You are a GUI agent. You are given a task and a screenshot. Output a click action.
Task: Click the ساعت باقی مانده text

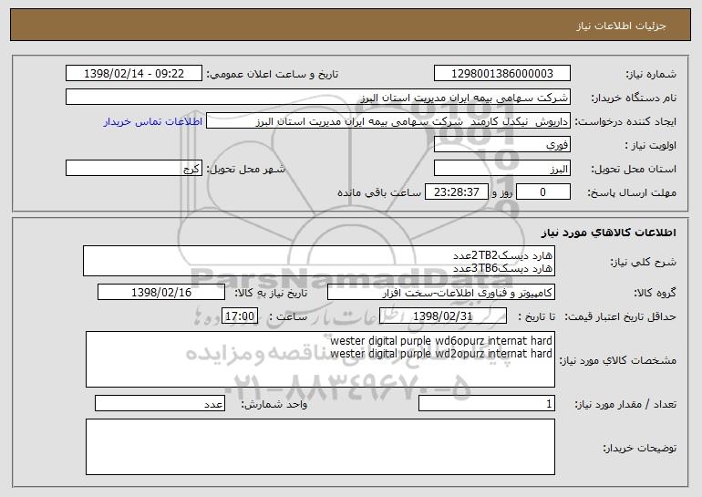[378, 192]
